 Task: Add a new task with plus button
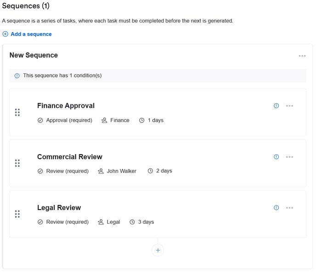click(x=158, y=250)
